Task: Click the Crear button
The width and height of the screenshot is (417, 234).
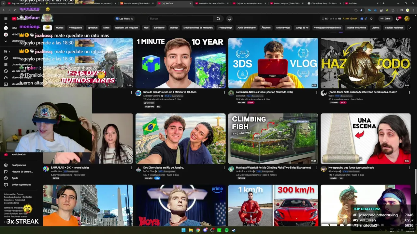Action: point(385,19)
